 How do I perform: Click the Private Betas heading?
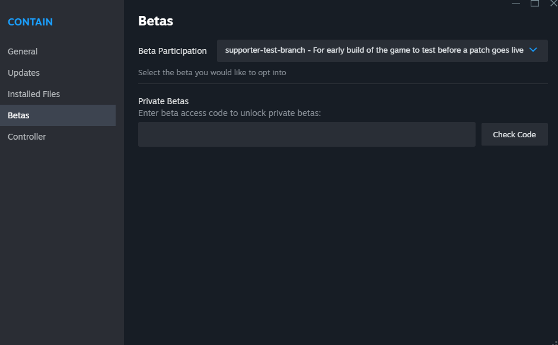163,101
